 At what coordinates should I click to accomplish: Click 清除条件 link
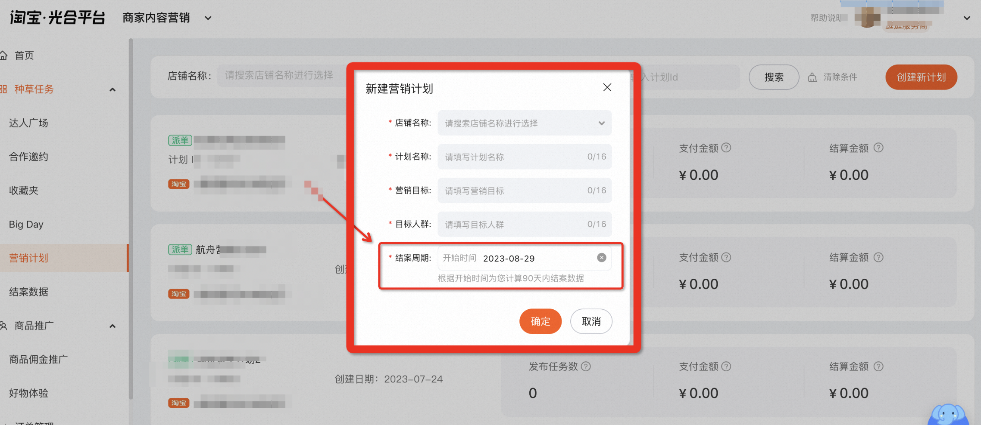coord(840,77)
